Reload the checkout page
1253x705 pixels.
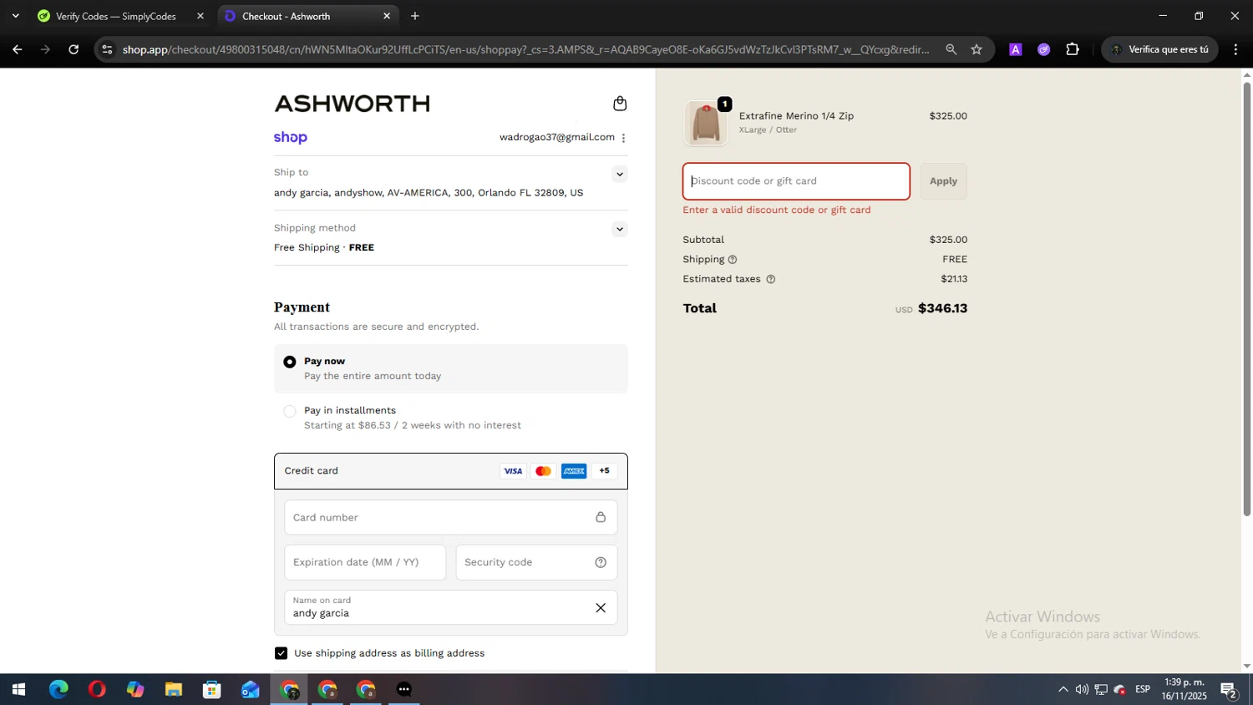[74, 49]
